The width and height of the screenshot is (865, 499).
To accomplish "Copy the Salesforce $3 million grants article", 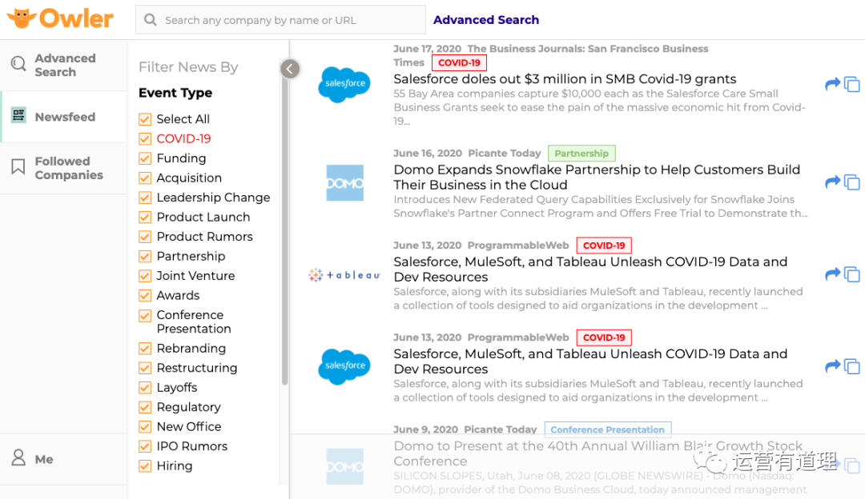I will coord(852,84).
